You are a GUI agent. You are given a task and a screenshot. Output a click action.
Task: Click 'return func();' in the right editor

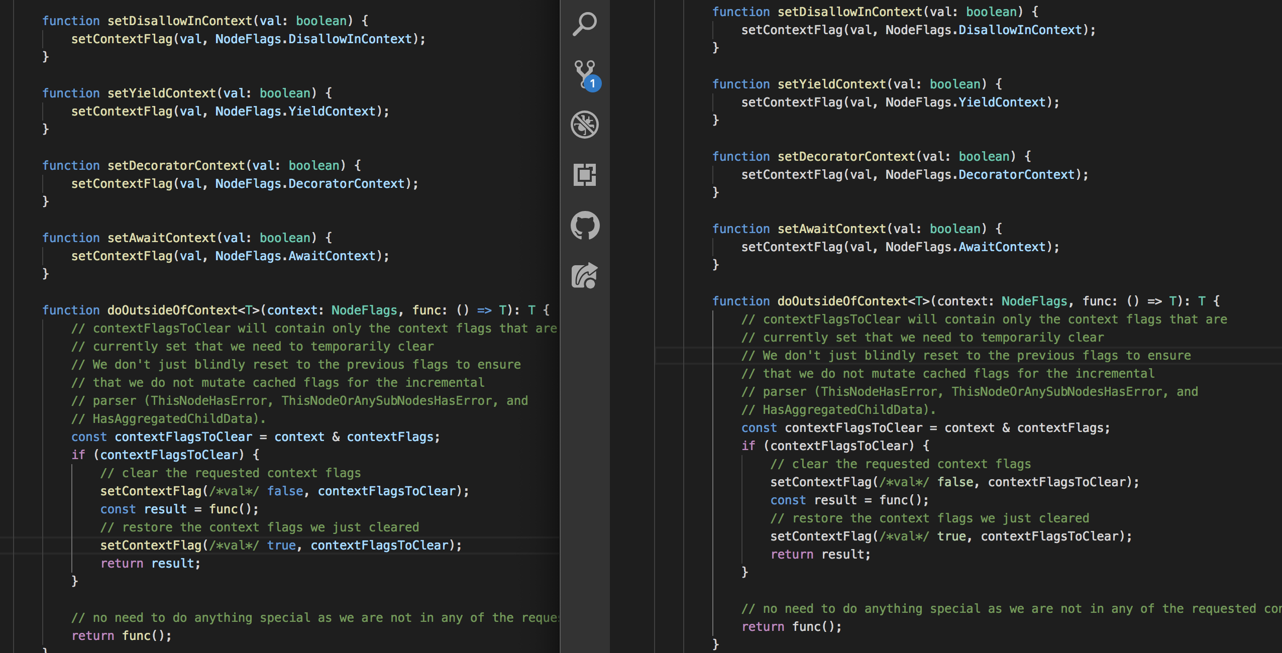[791, 626]
